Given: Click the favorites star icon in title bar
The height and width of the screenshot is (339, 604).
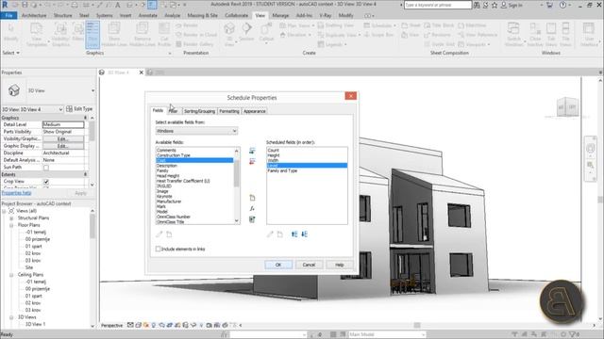Looking at the screenshot, I should click(495, 5).
